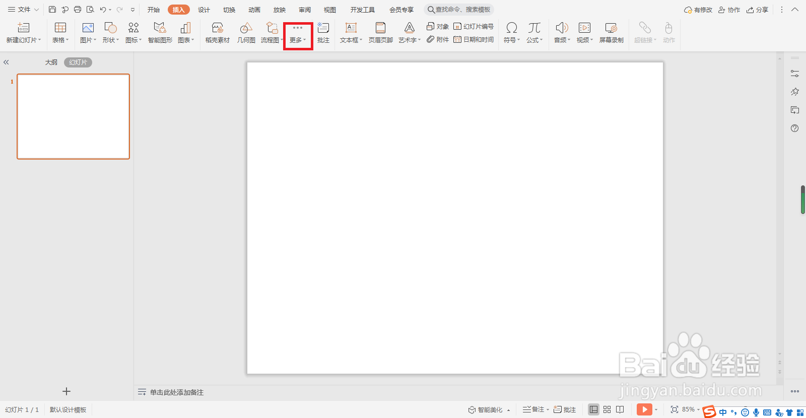
Task: Click the Save icon in quick access toolbar
Action: [52, 10]
